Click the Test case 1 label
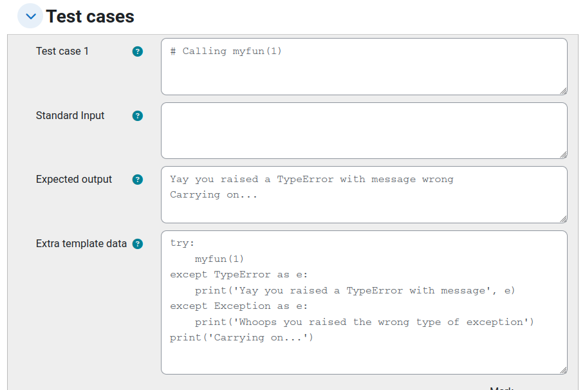 tap(62, 51)
